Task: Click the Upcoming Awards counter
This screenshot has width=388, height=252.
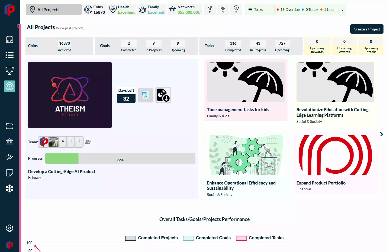Action: click(x=344, y=46)
